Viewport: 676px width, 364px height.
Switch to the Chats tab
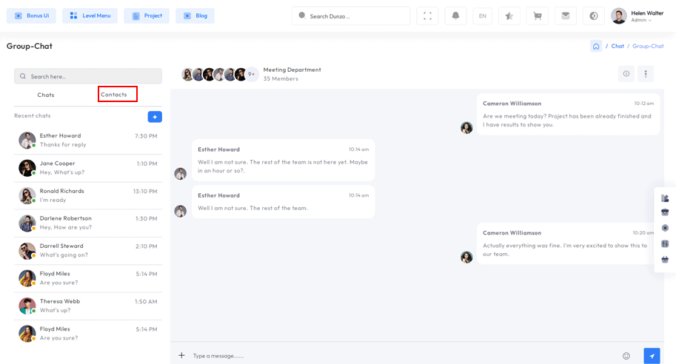[x=46, y=95]
